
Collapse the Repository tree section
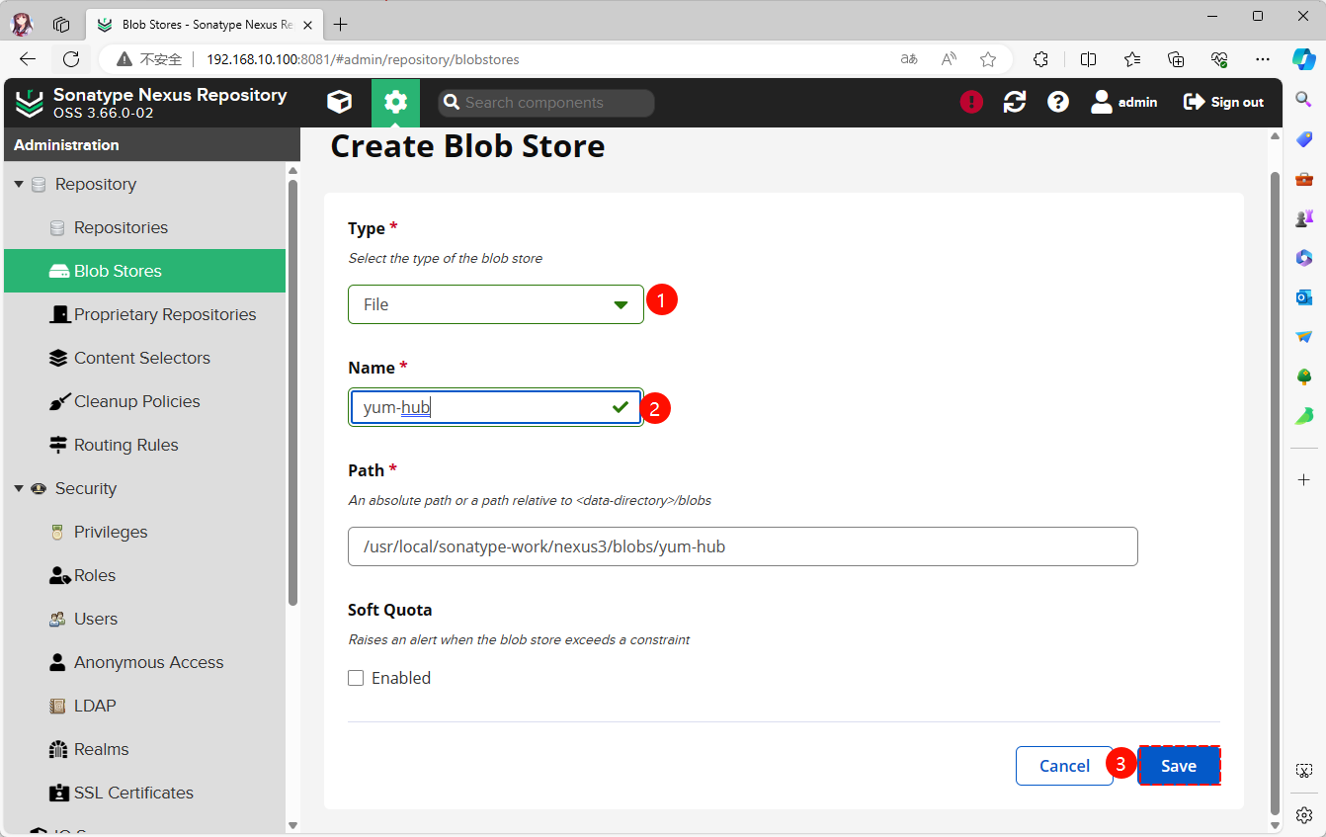click(19, 185)
